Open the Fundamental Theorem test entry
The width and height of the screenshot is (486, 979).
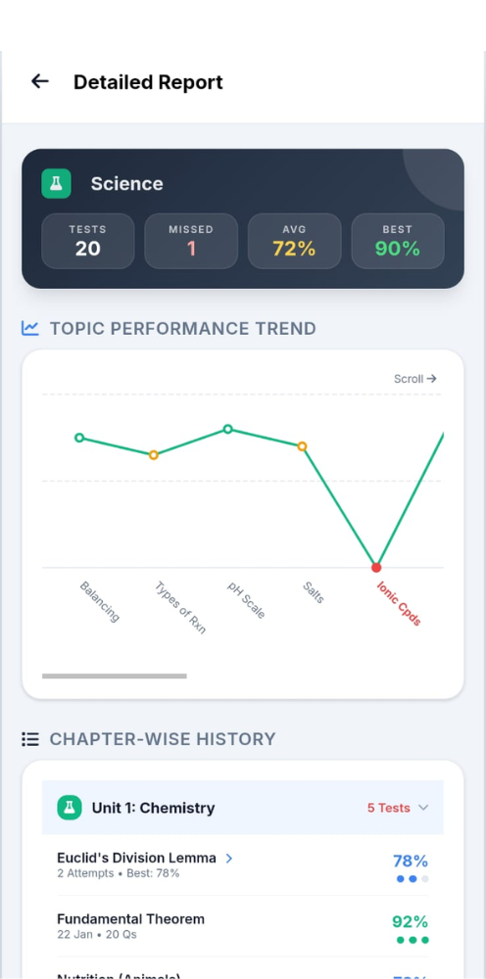point(242,926)
